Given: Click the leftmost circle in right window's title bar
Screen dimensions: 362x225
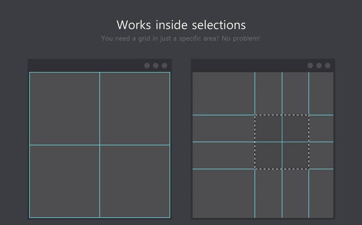Looking at the screenshot, I should point(310,65).
